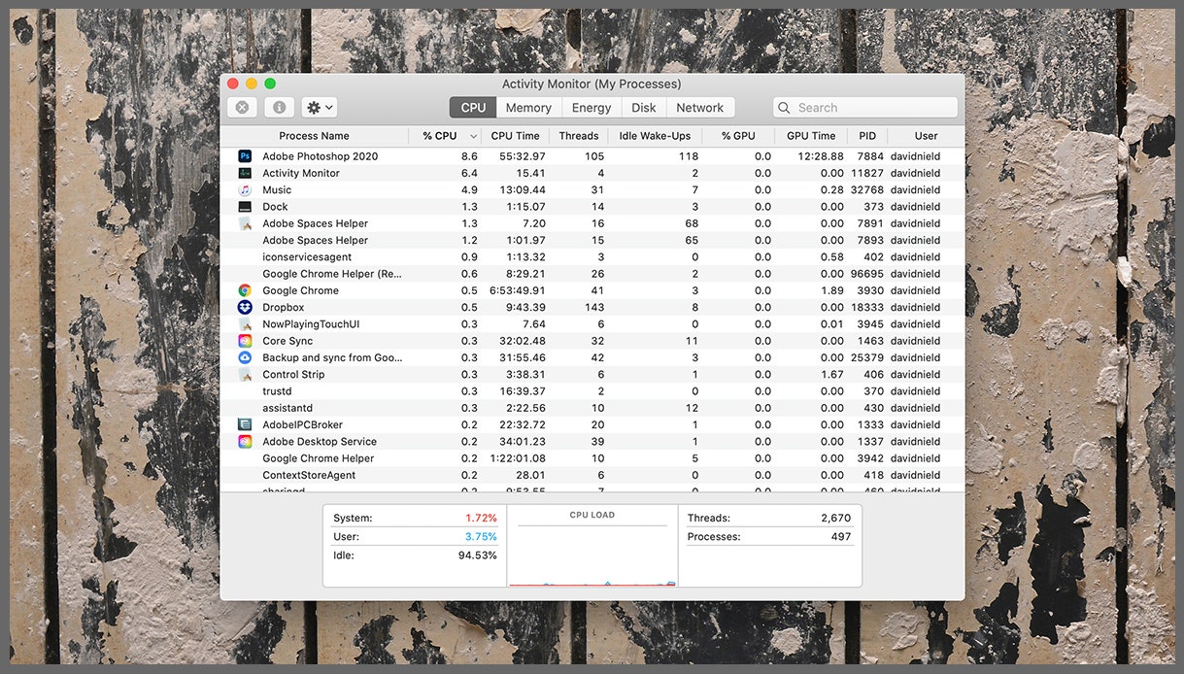Click PID 7884 in the process table
This screenshot has height=674, width=1184.
click(x=870, y=156)
